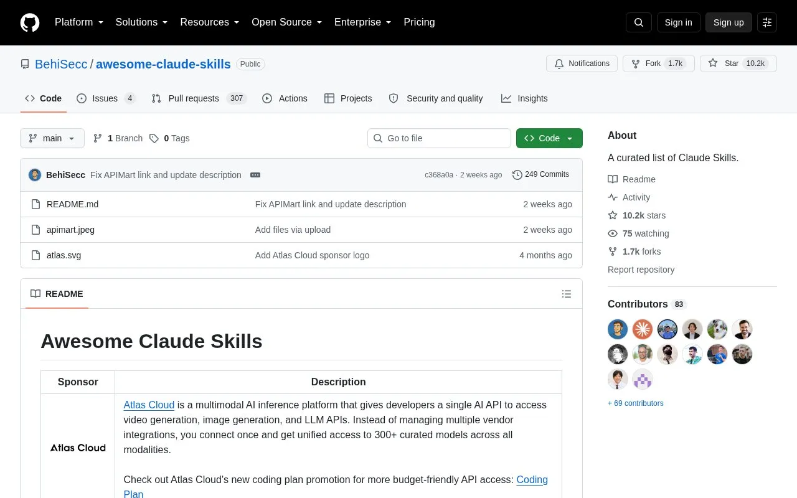Open the Insights tab
This screenshot has height=498, width=797.
click(524, 98)
